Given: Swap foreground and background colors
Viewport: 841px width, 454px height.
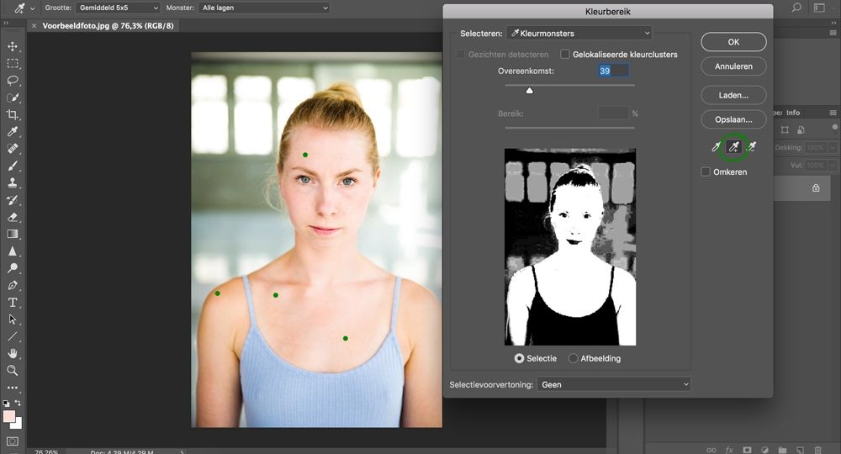Looking at the screenshot, I should [19, 403].
